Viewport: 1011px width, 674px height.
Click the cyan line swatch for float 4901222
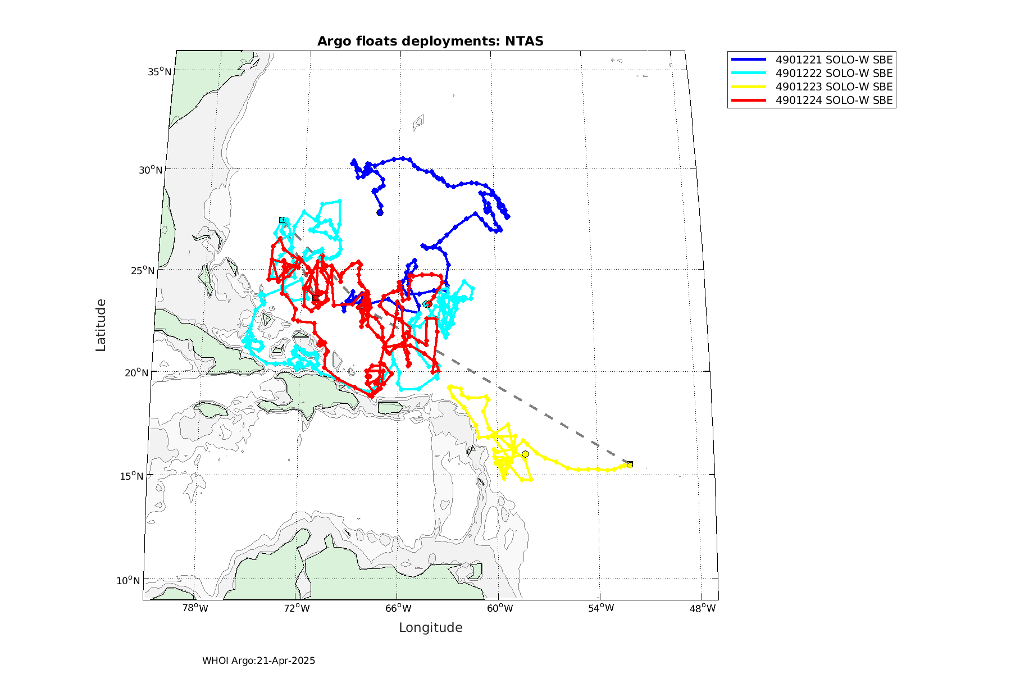pyautogui.click(x=749, y=73)
